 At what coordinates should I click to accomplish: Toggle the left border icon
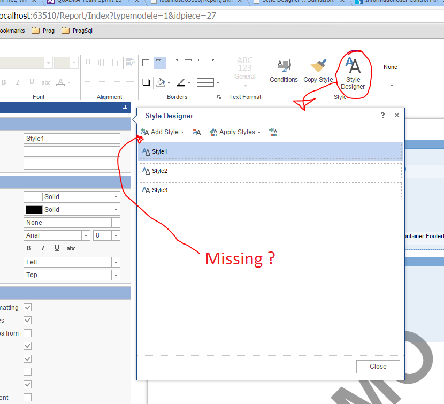click(x=174, y=63)
